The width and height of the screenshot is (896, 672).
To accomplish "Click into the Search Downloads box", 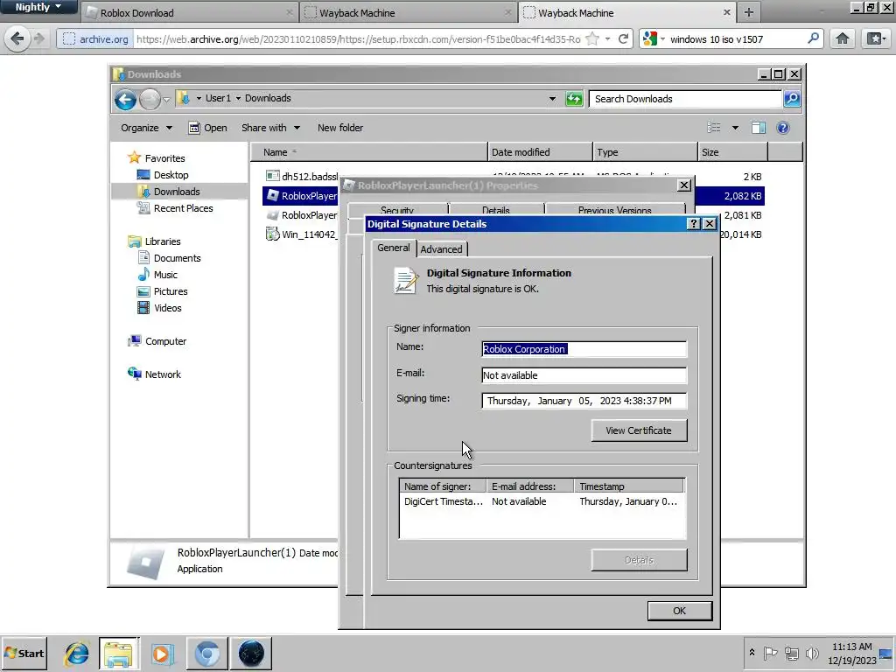I will point(686,99).
